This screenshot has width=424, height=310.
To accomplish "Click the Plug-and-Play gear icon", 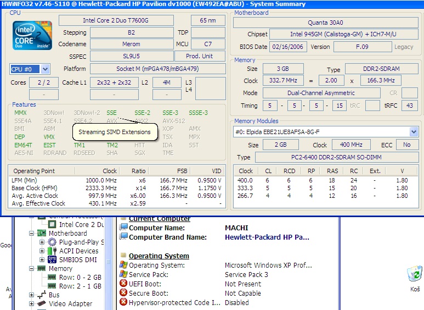I will [x=52, y=242].
